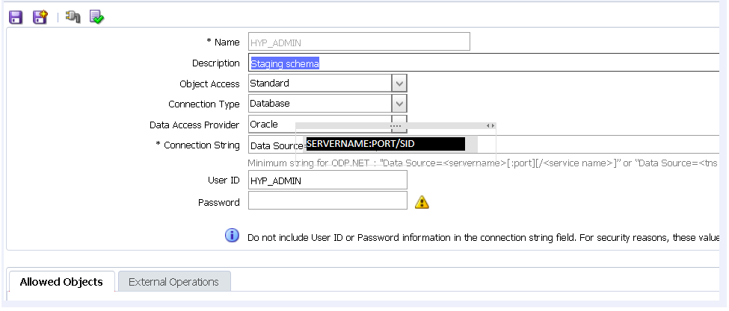Click Save and New icon with star
Viewport: 729px width, 311px height.
pos(40,16)
